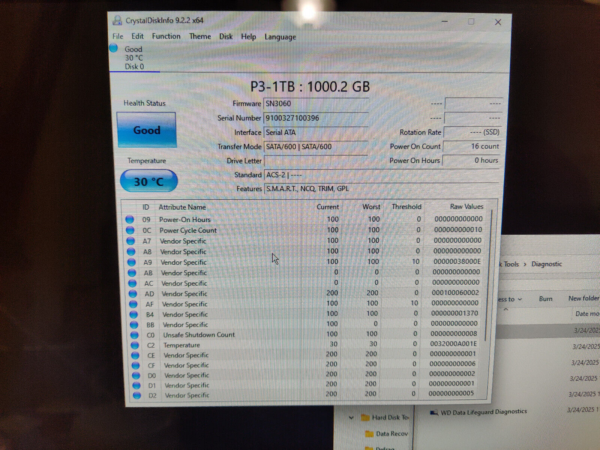The width and height of the screenshot is (600, 450).
Task: Click Diagnostic in Explorer breadcrumb path
Action: [547, 264]
